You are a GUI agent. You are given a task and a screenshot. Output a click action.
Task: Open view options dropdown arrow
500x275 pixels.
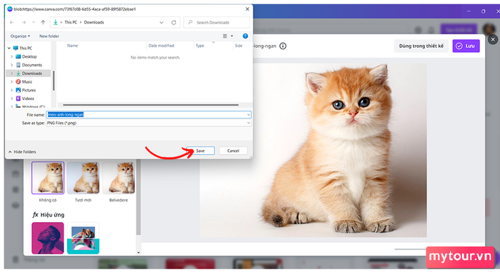pos(232,36)
